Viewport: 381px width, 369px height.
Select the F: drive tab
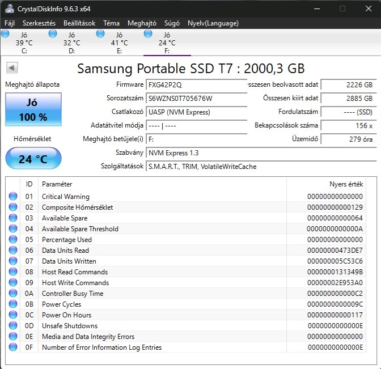(167, 43)
